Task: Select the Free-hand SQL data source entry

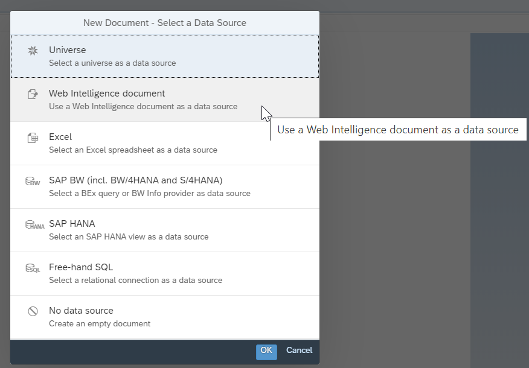Action: tap(164, 273)
